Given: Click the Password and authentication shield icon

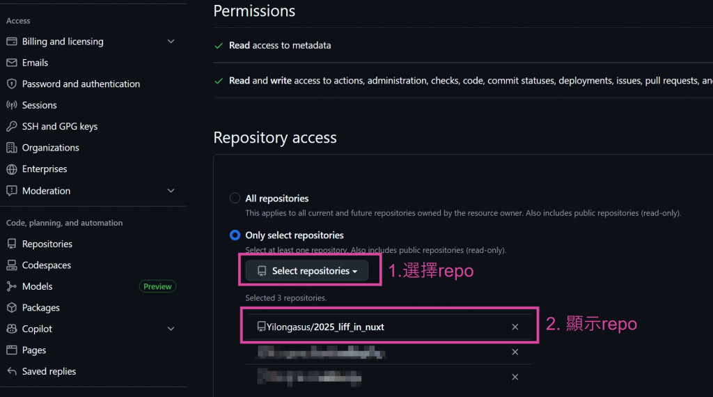Looking at the screenshot, I should pyautogui.click(x=12, y=84).
